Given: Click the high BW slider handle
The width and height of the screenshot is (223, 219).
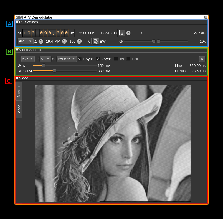Looking at the screenshot, I should coord(158,41).
